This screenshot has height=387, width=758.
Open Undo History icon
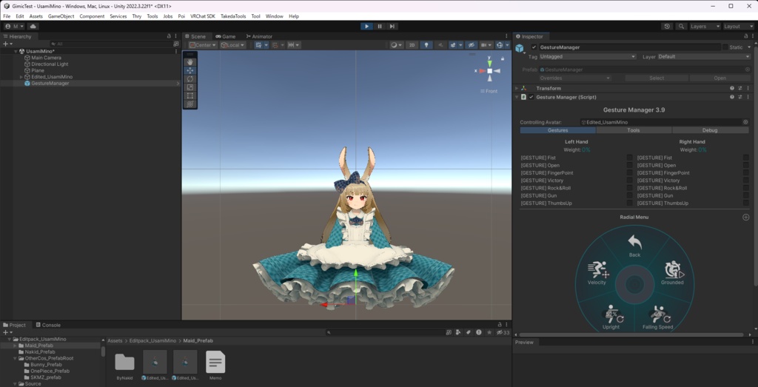tap(667, 26)
